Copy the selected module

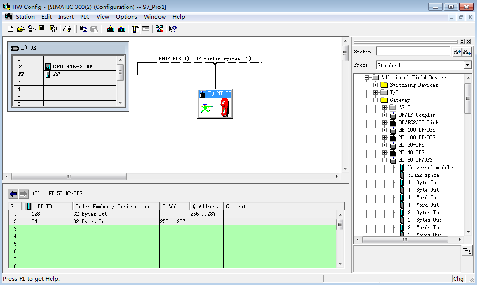pos(84,29)
